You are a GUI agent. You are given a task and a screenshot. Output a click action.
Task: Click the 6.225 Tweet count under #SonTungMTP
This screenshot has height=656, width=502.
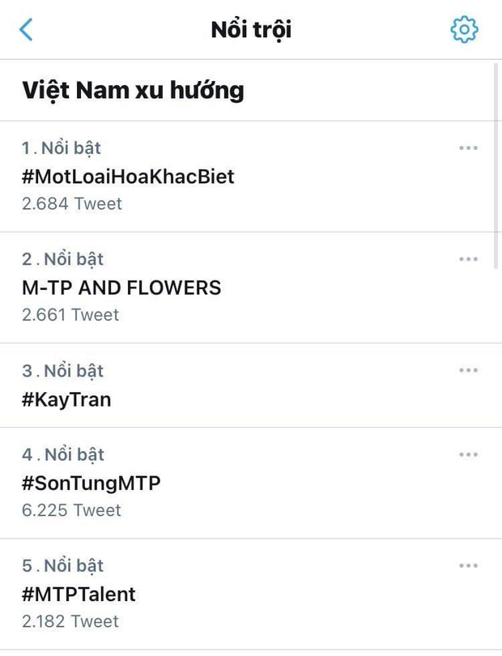[70, 510]
